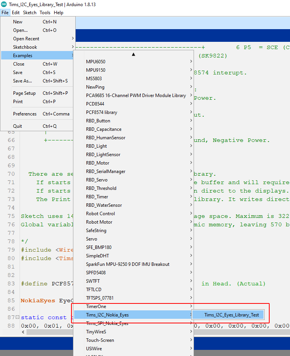
Task: Expand the Open Recent submenu
Action: pyautogui.click(x=38, y=39)
